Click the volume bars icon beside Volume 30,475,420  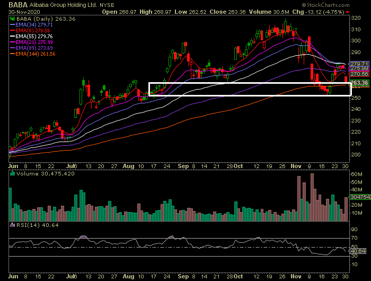pyautogui.click(x=13, y=173)
